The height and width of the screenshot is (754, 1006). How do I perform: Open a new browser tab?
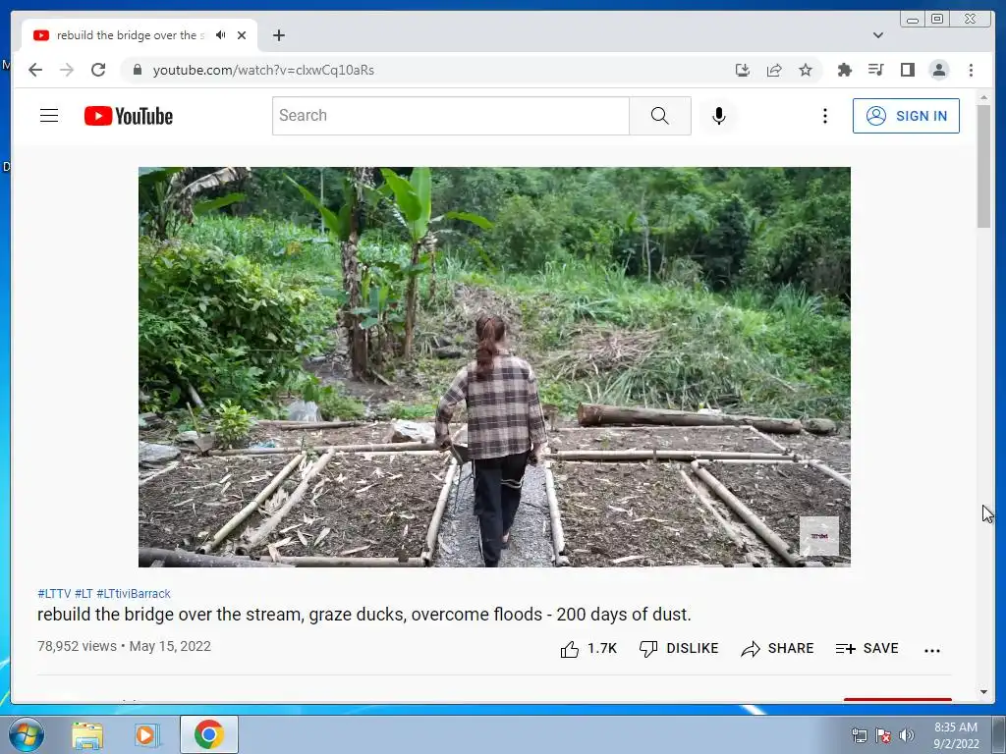tap(278, 35)
